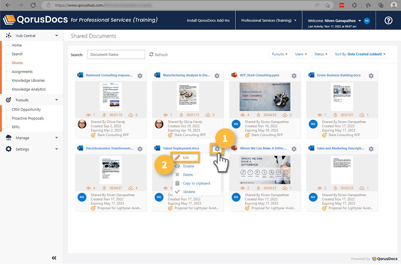Viewport: 401px width, 265px height.
Task: Open gear menu for Sales and Marketing Description
Action: pos(371,149)
